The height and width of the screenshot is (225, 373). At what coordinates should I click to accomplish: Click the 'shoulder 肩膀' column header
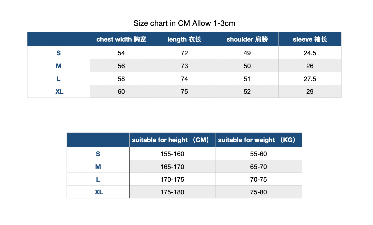pyautogui.click(x=247, y=39)
